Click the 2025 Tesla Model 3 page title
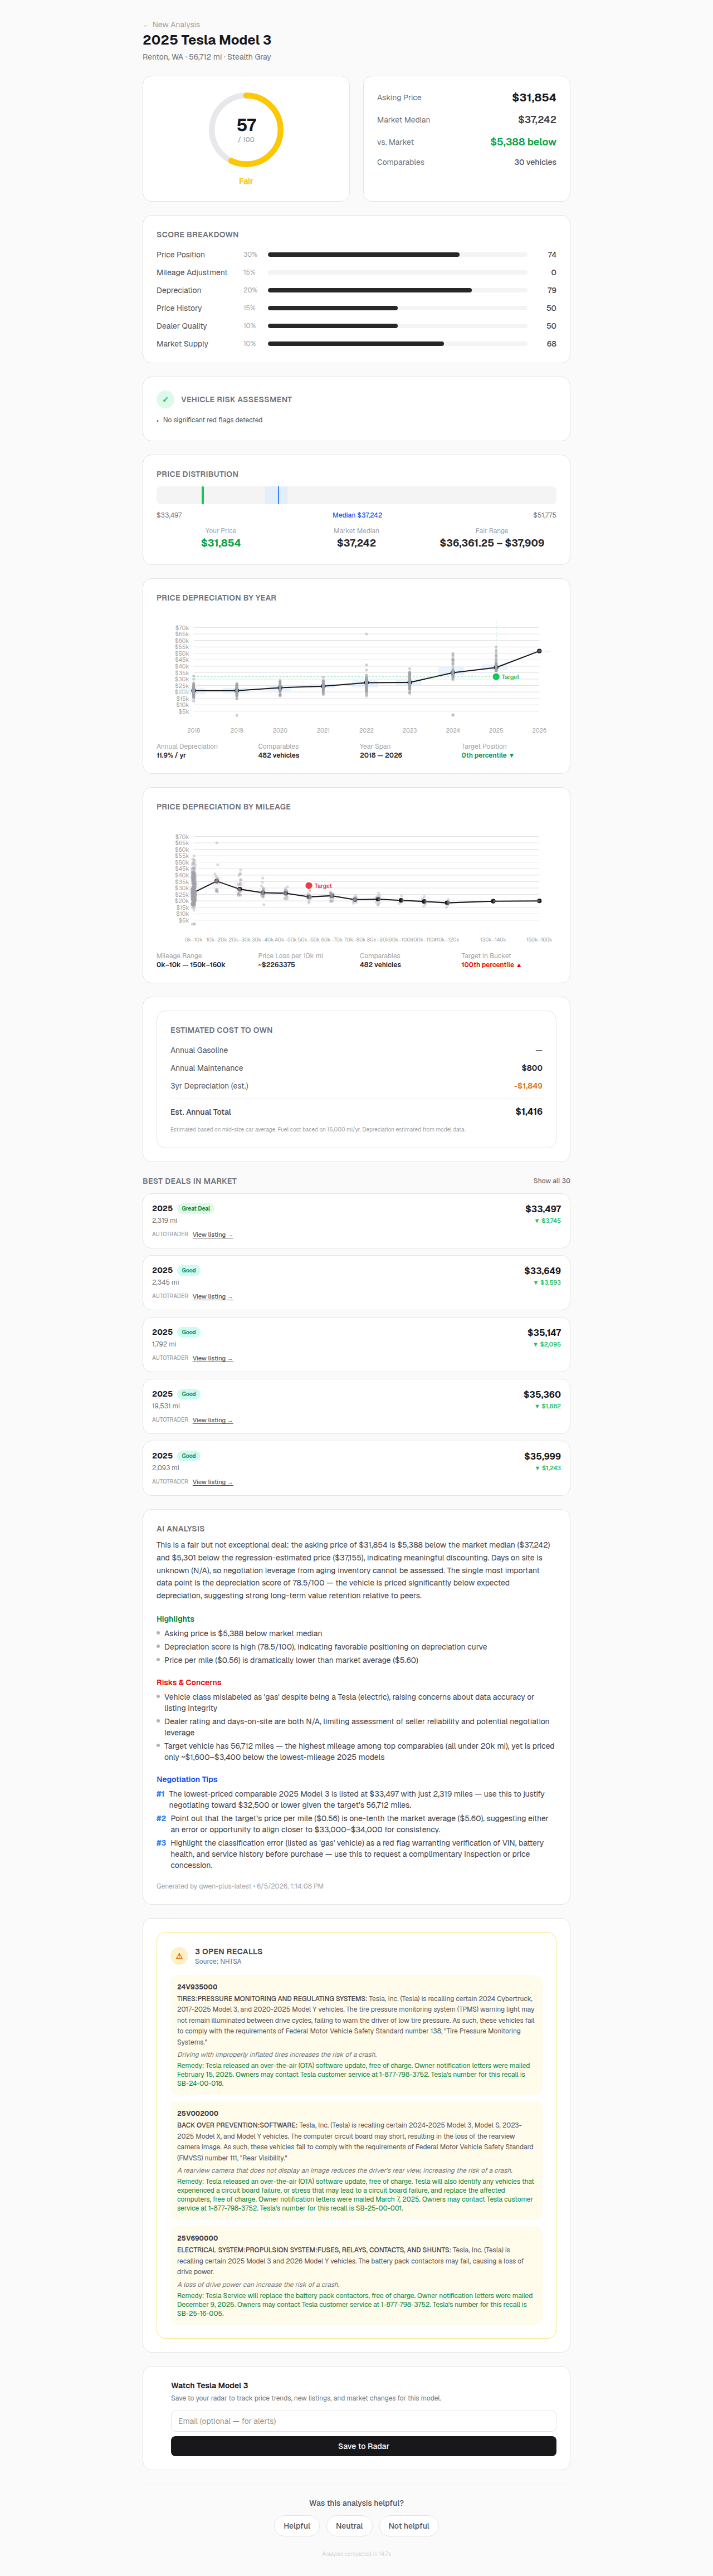The image size is (713, 2576). pos(207,40)
